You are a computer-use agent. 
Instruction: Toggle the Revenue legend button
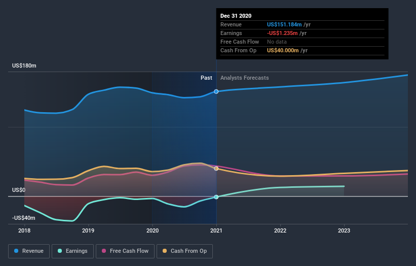(29, 251)
